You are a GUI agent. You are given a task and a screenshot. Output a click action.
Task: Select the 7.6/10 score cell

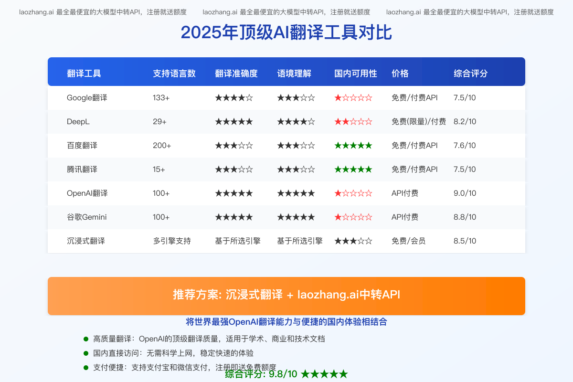click(x=465, y=146)
